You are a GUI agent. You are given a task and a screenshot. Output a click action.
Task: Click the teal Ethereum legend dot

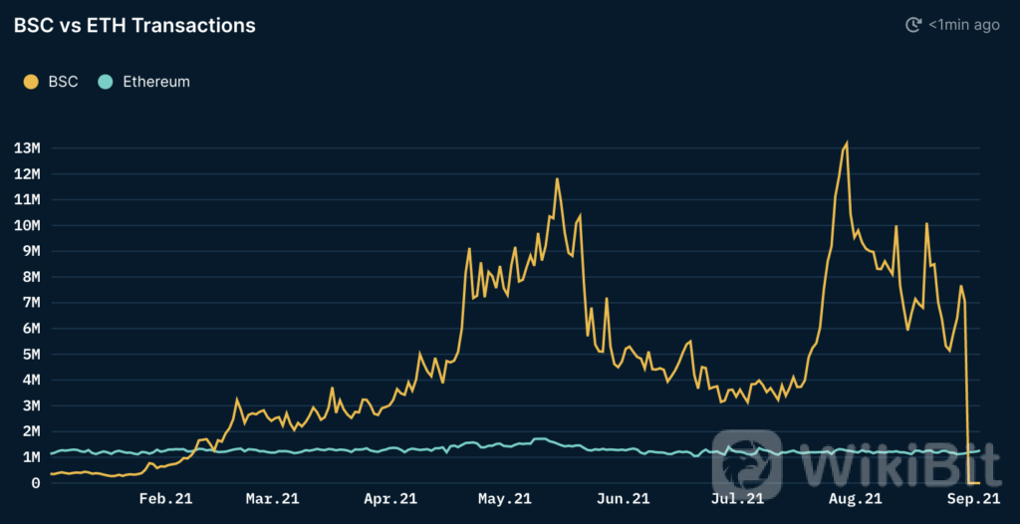[x=106, y=82]
